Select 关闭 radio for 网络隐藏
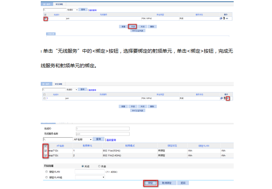This screenshot has width=272, height=189. tap(83, 166)
